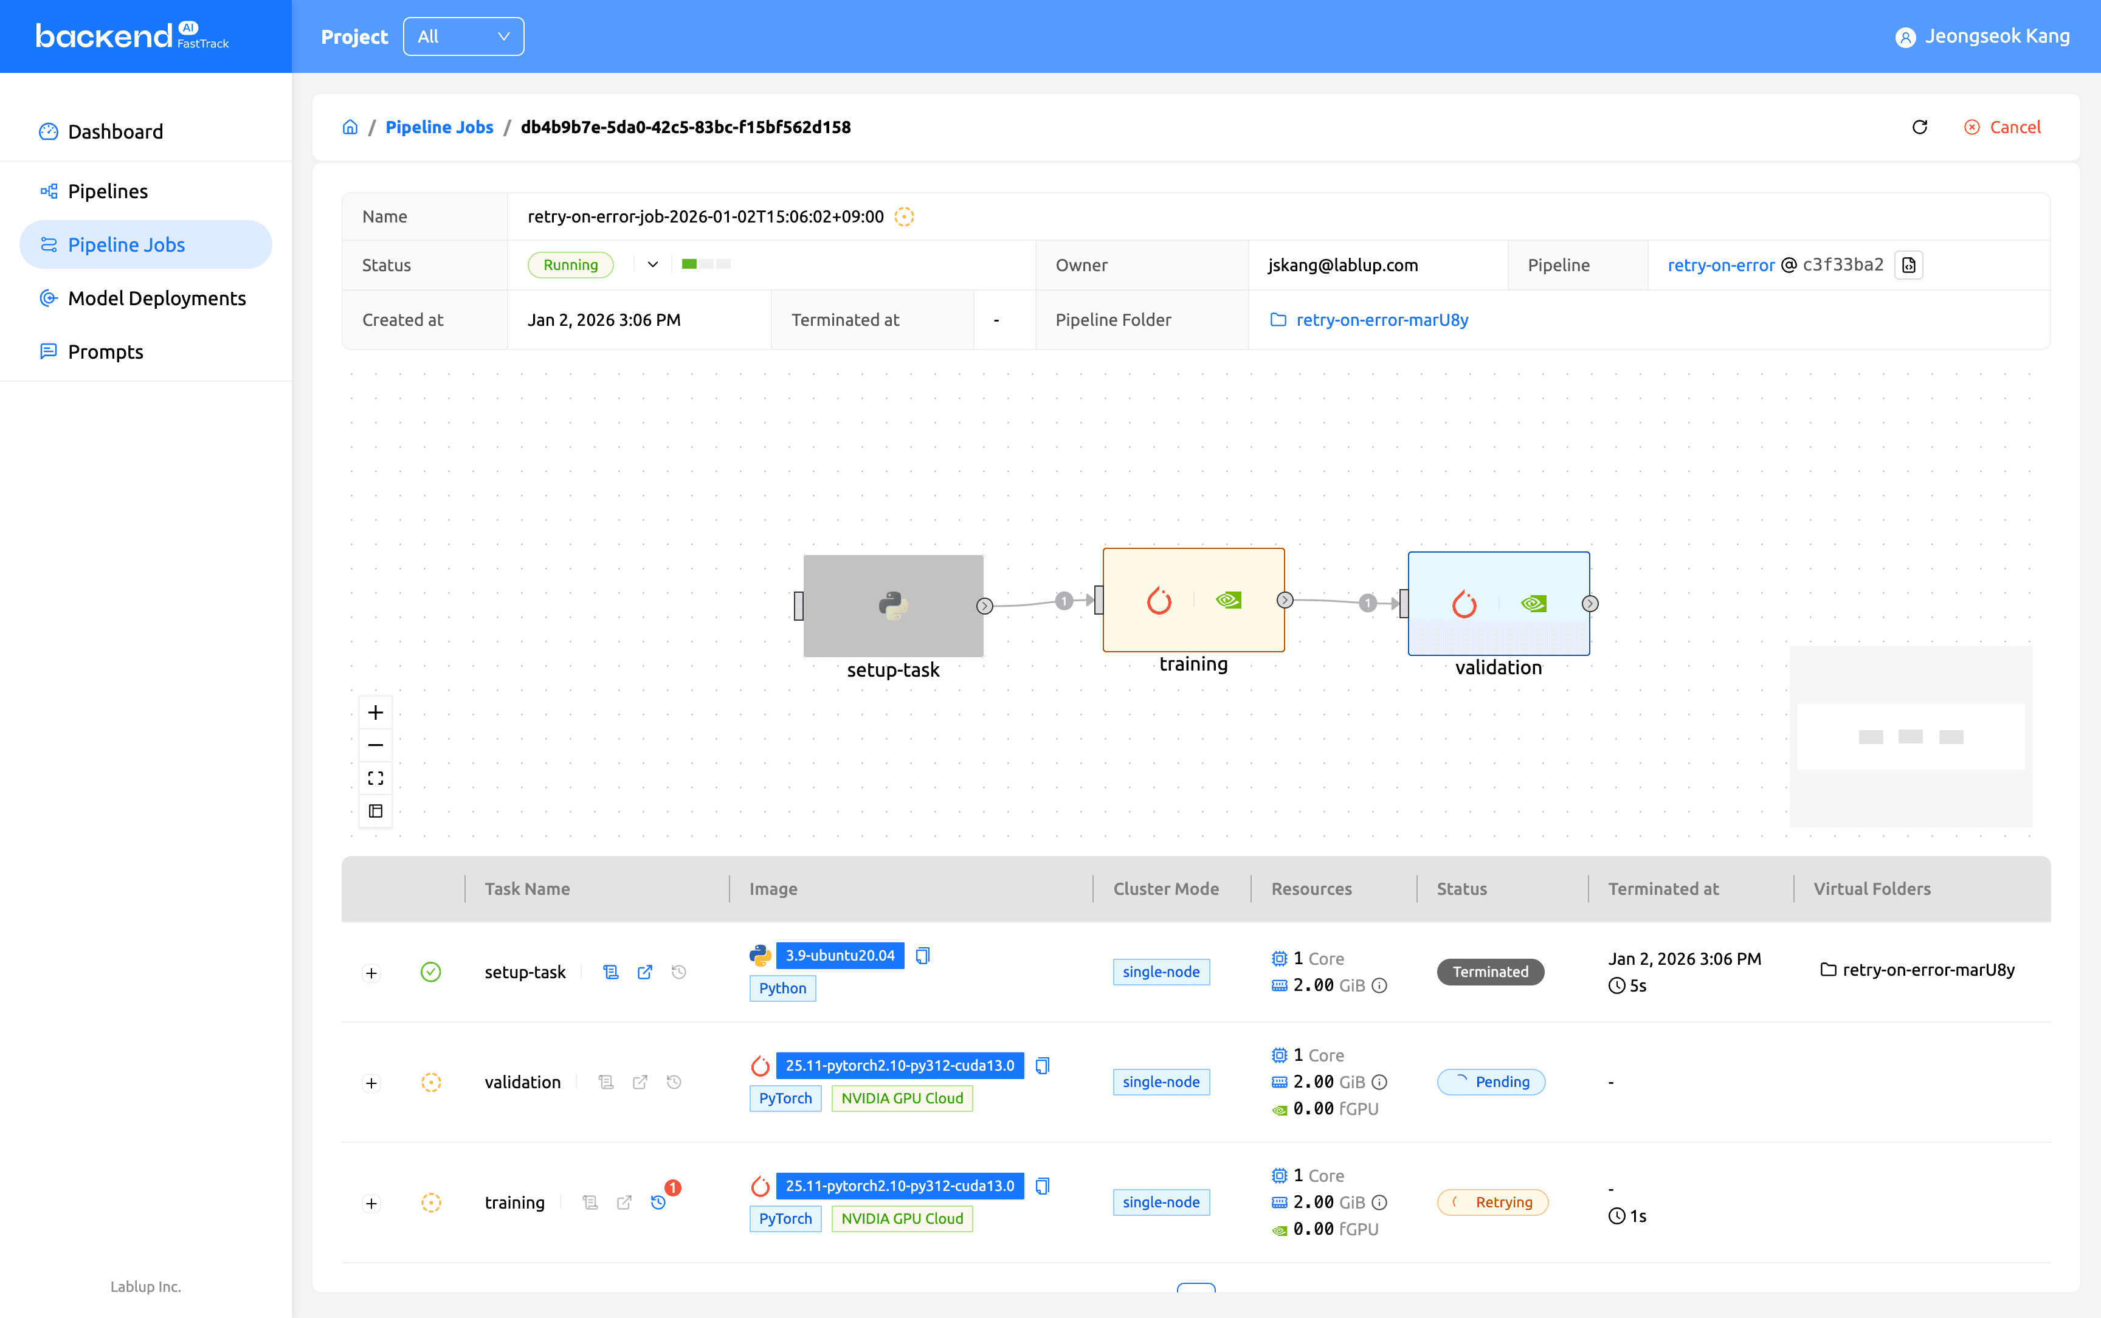
Task: Open the Project dropdown
Action: 463,36
